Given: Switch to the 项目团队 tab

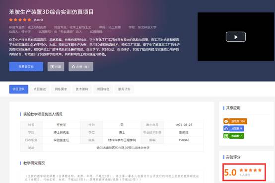Looking at the screenshot, I should 18,89.
